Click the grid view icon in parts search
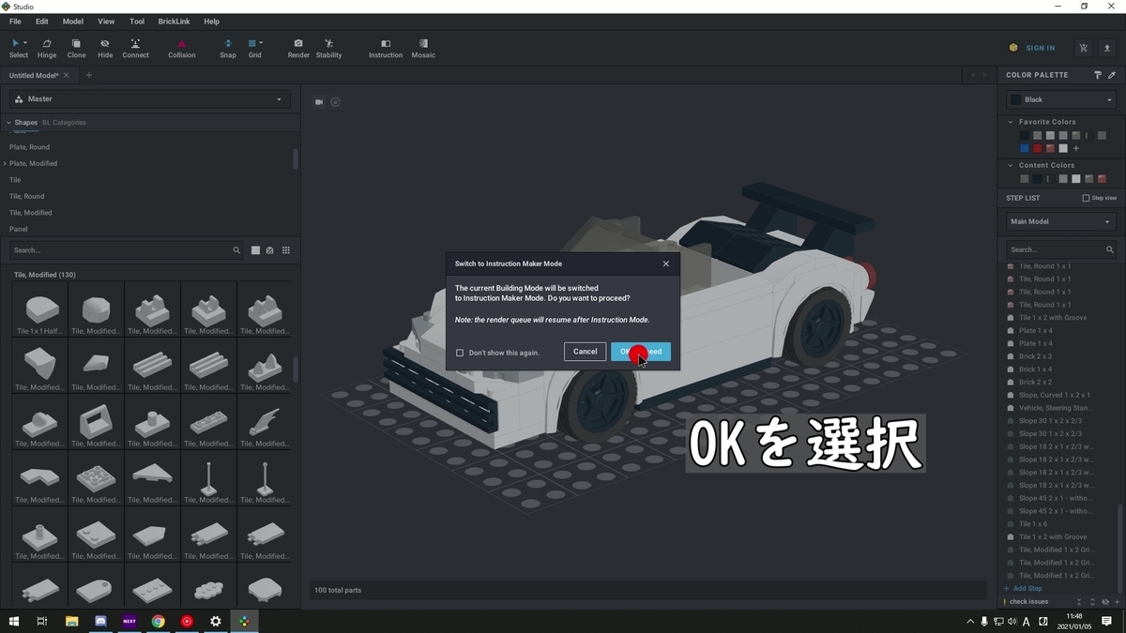This screenshot has width=1126, height=633. 286,250
